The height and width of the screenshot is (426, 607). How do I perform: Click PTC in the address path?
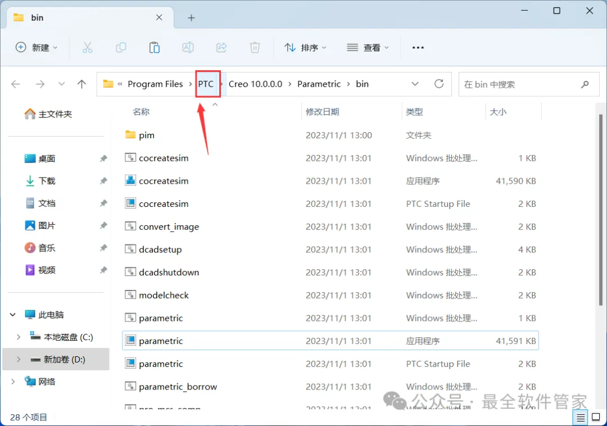point(206,84)
